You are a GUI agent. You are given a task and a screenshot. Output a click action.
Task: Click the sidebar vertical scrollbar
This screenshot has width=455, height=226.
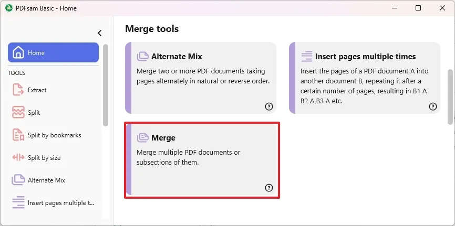coord(106,84)
